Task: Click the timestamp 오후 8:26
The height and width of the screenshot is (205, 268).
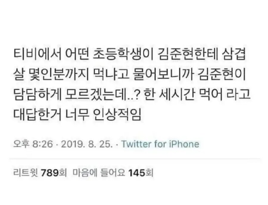Action: [x=34, y=144]
